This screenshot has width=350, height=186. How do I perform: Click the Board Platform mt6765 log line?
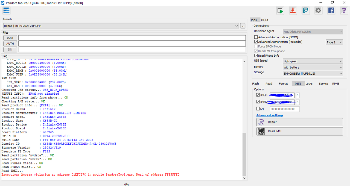(x=28, y=132)
